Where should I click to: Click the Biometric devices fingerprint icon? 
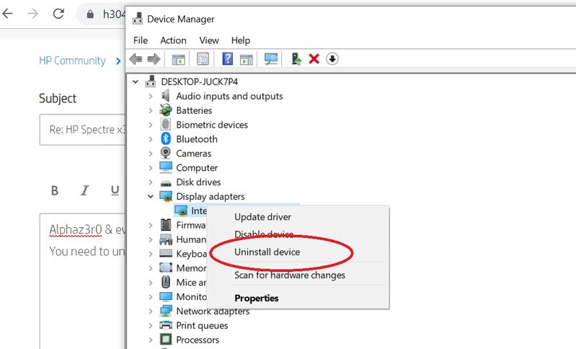tap(166, 125)
